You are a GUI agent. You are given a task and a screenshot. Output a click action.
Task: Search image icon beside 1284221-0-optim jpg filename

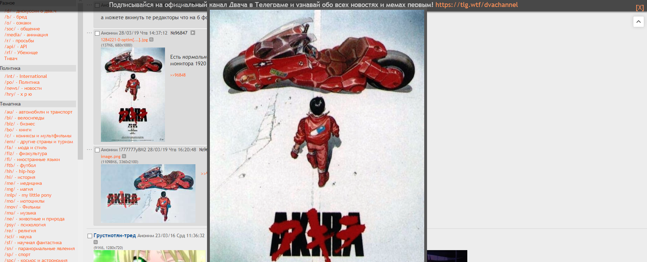[x=151, y=39]
